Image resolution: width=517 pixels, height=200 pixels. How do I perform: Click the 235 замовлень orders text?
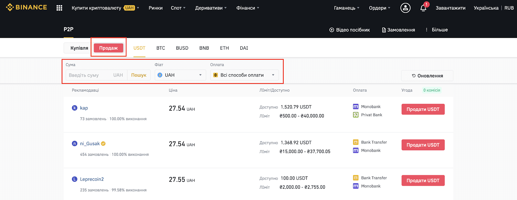[94, 190]
